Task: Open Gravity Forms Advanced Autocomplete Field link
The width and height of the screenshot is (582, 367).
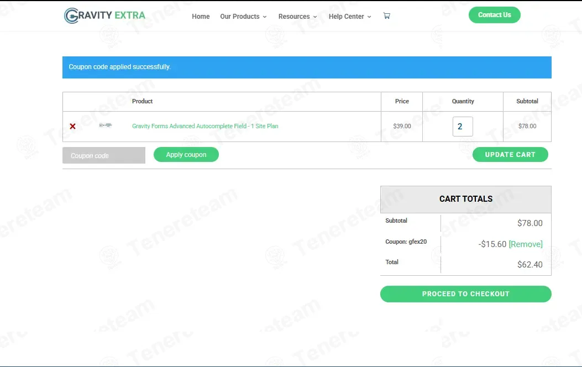Action: (x=205, y=127)
